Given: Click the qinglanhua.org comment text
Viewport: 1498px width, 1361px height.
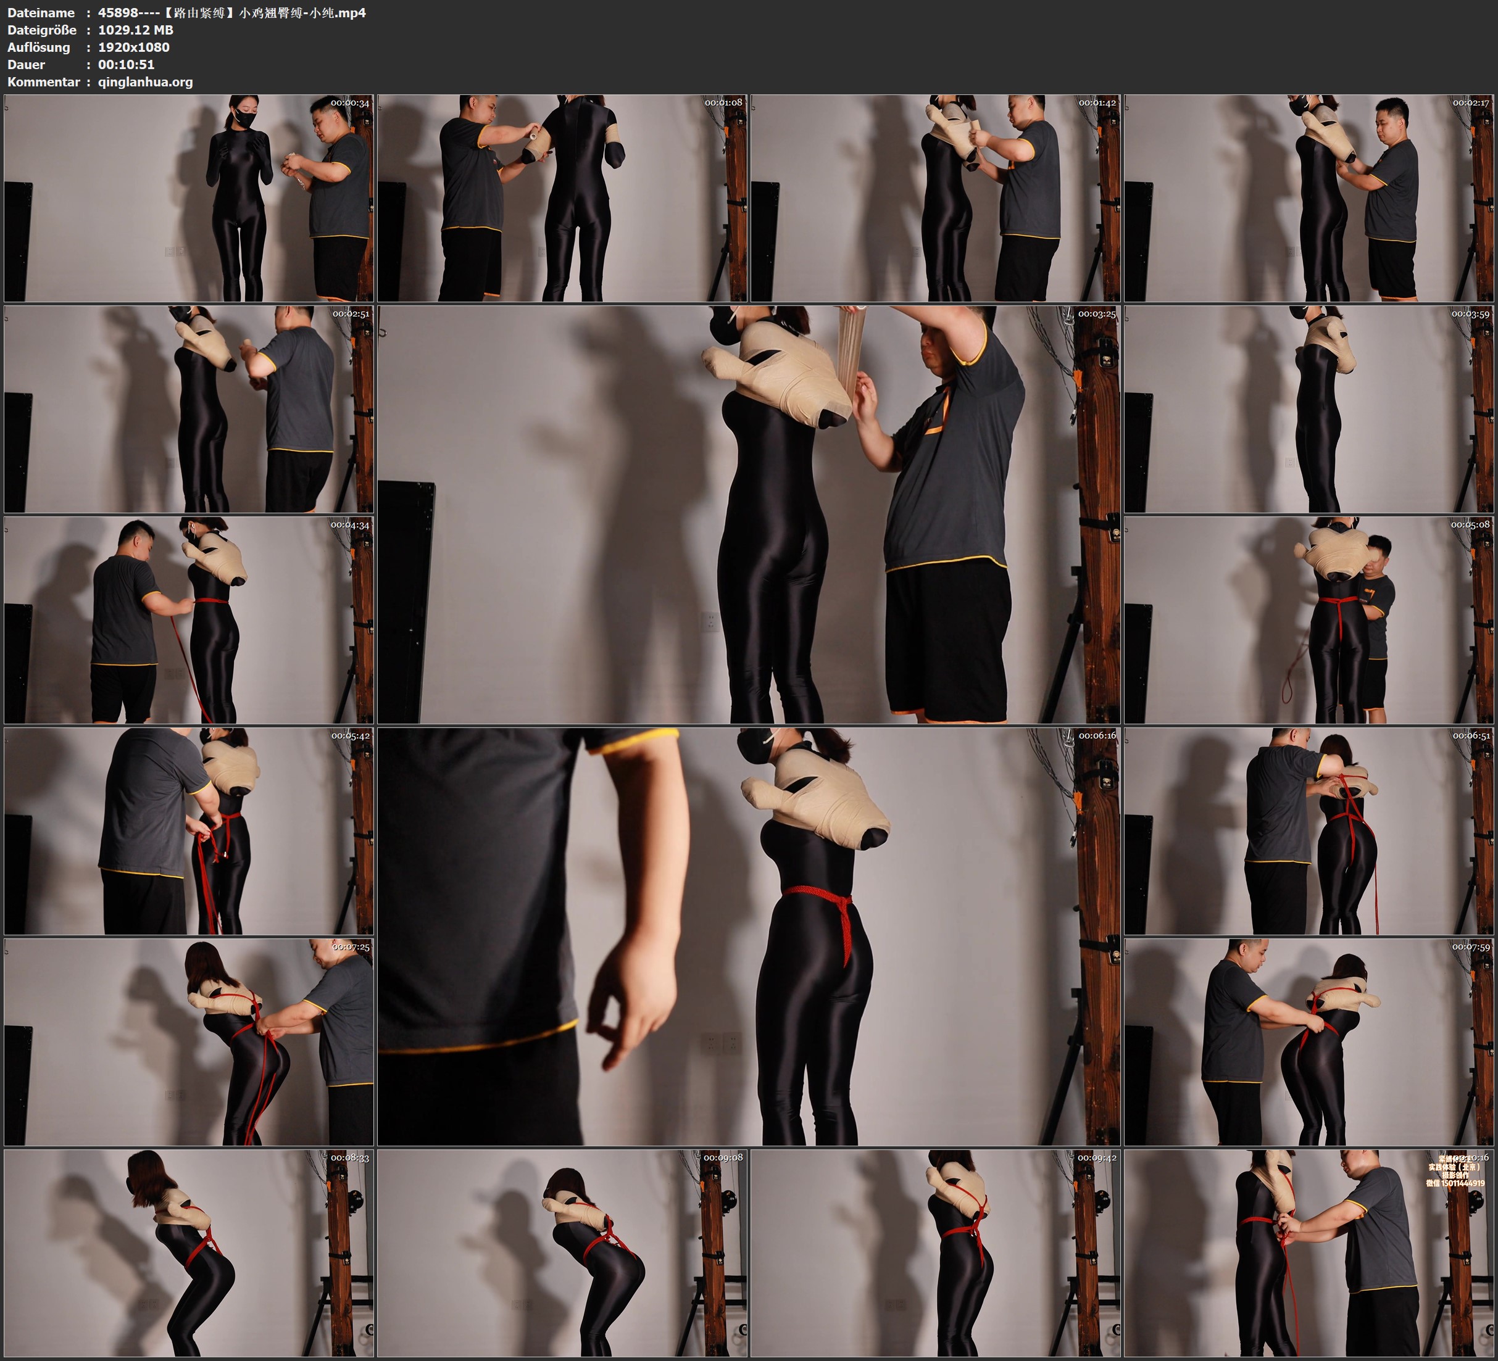Looking at the screenshot, I should (x=146, y=81).
